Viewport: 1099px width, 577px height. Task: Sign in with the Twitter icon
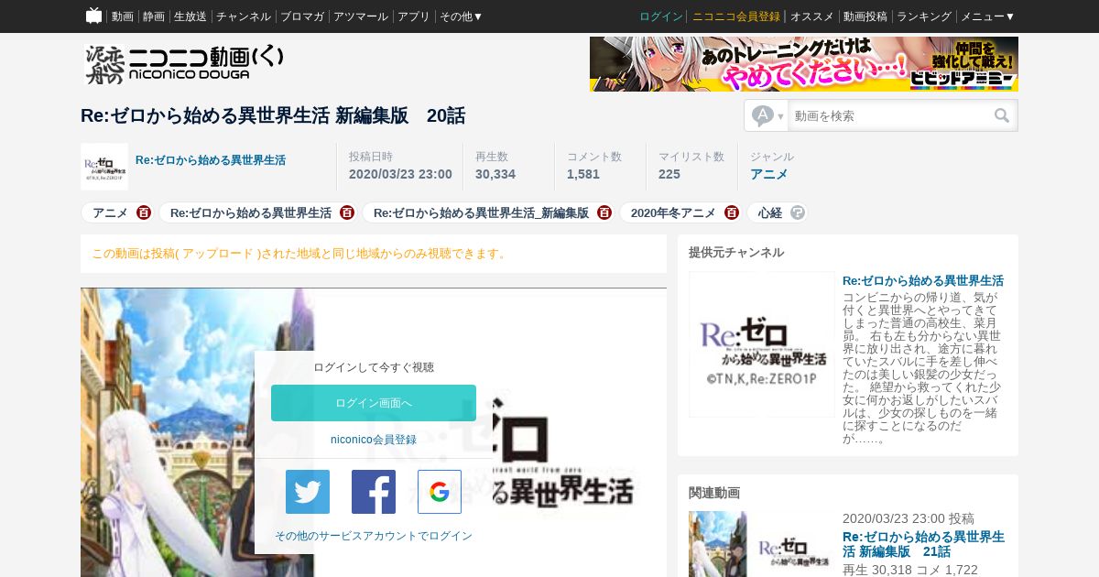[308, 492]
